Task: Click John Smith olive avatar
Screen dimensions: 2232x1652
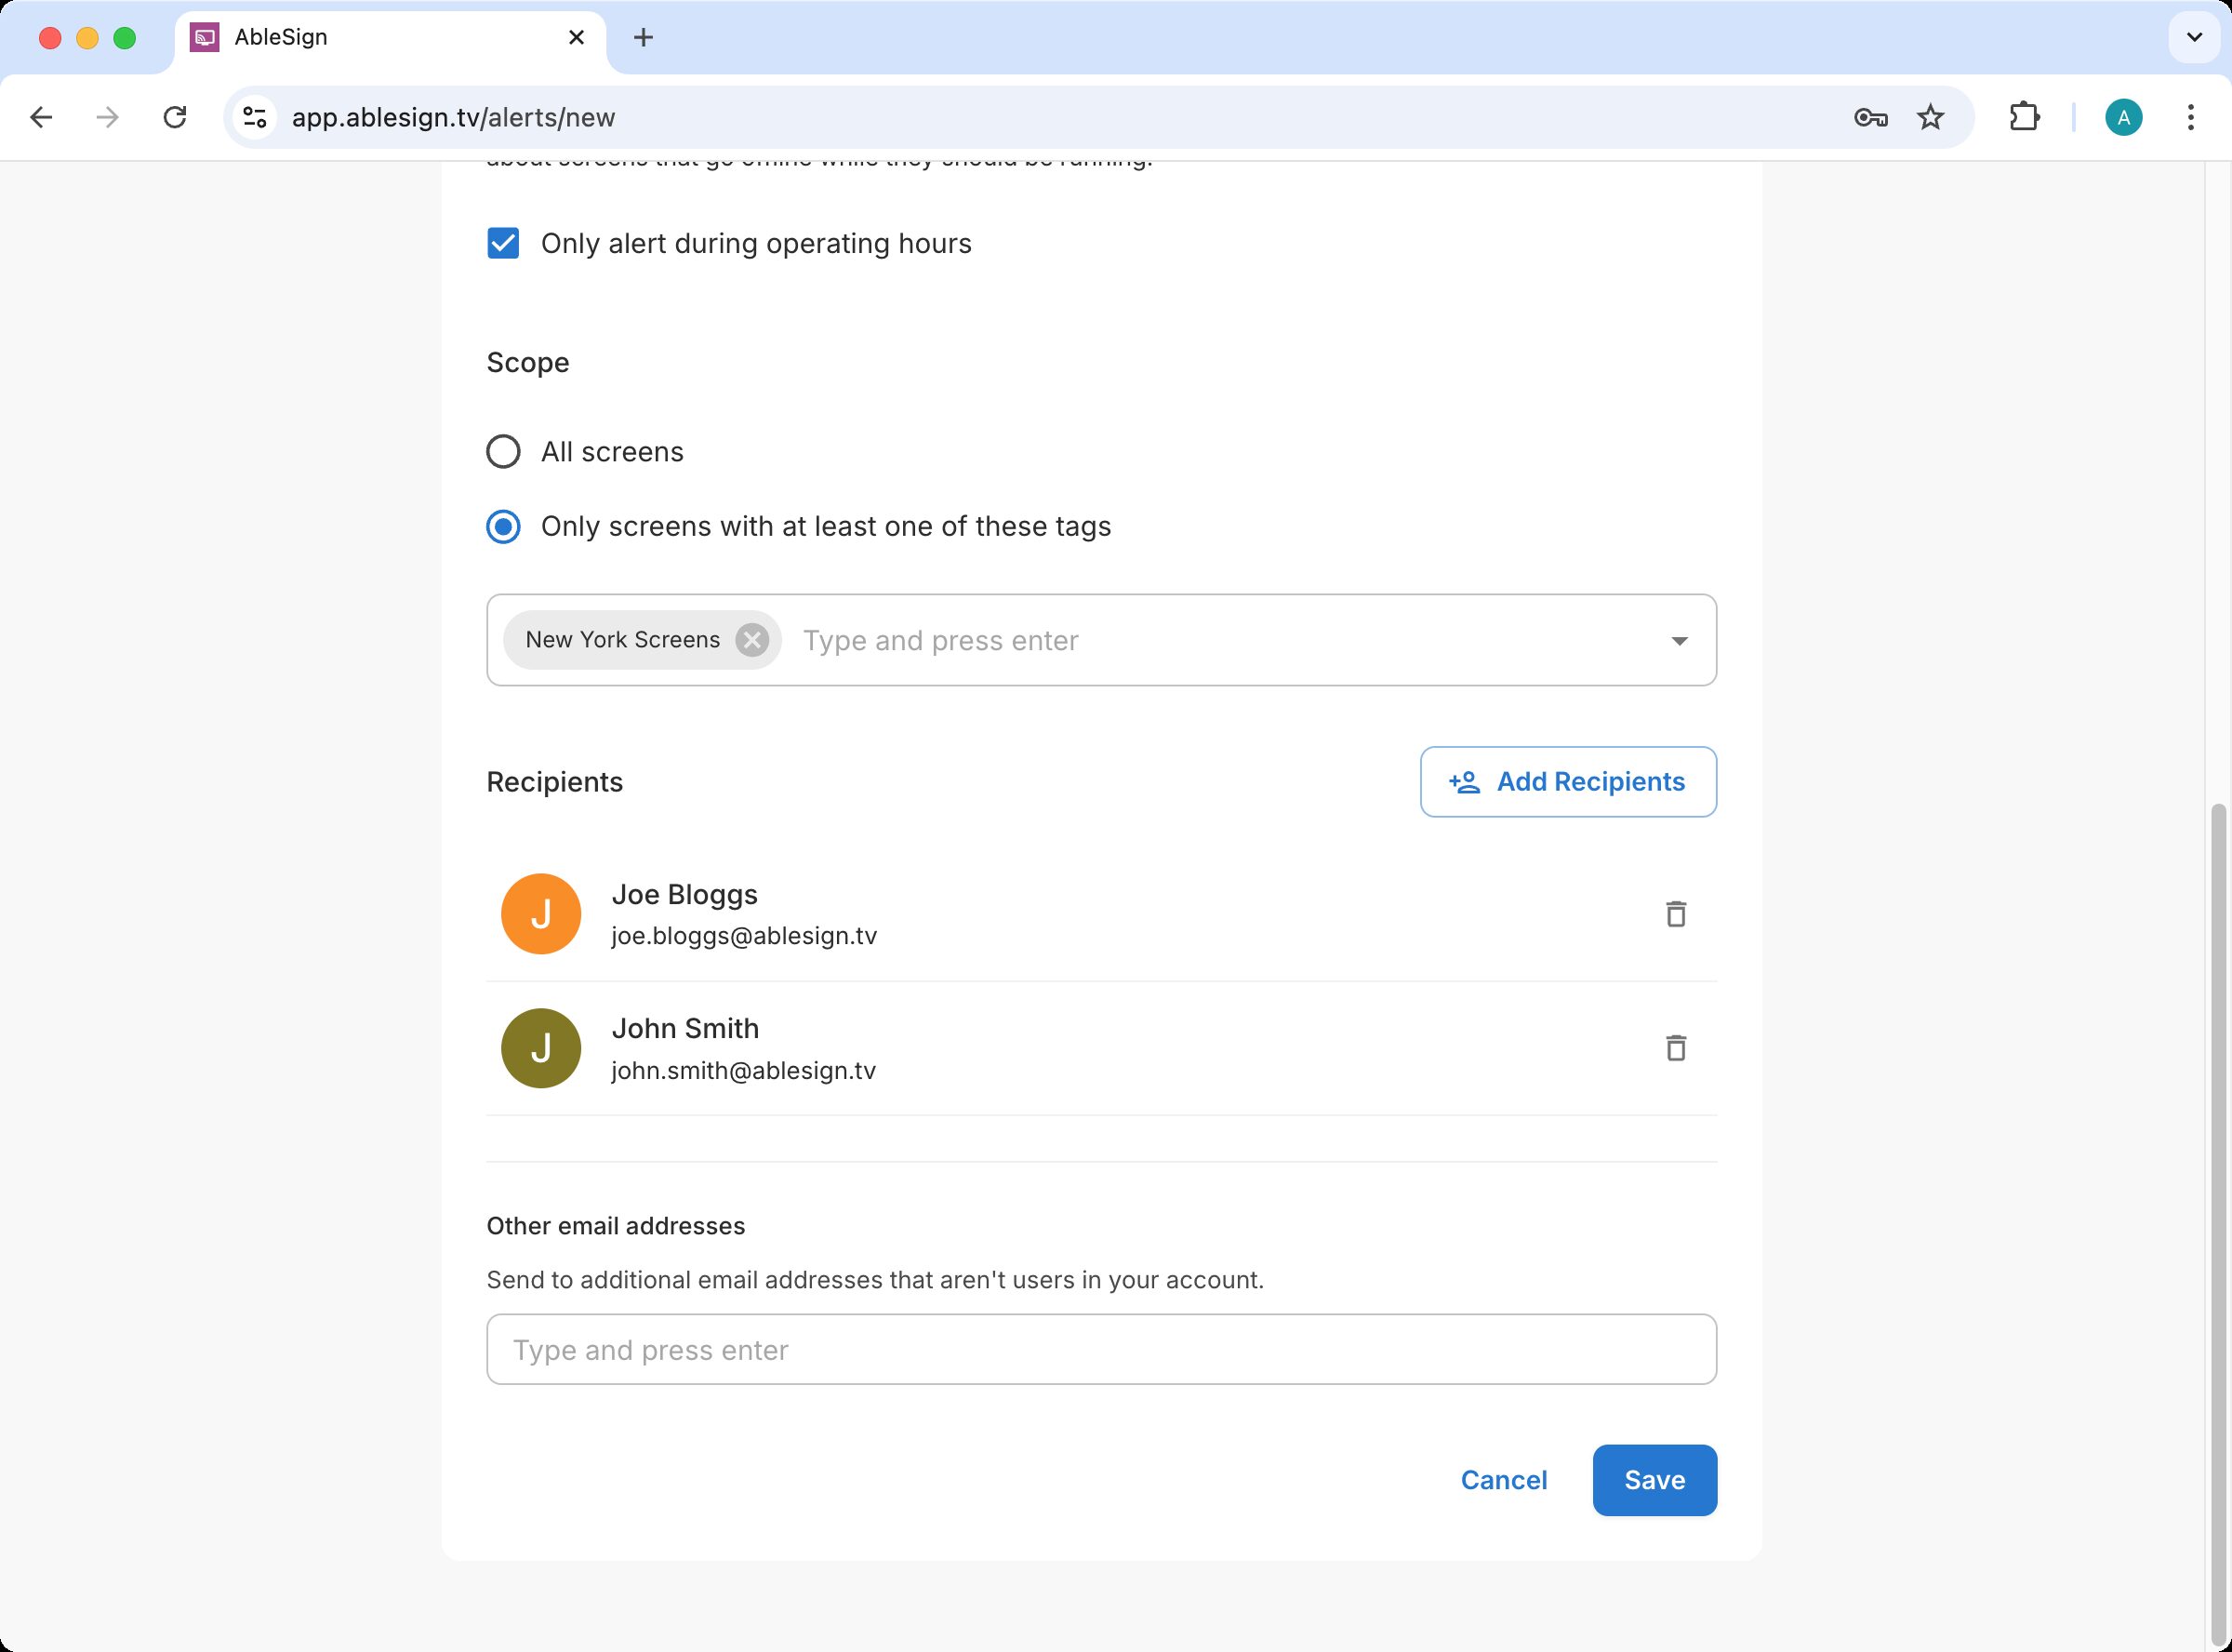Action: [540, 1048]
